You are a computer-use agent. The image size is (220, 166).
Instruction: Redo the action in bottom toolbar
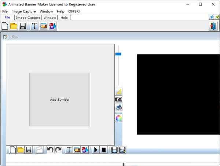click(x=58, y=150)
